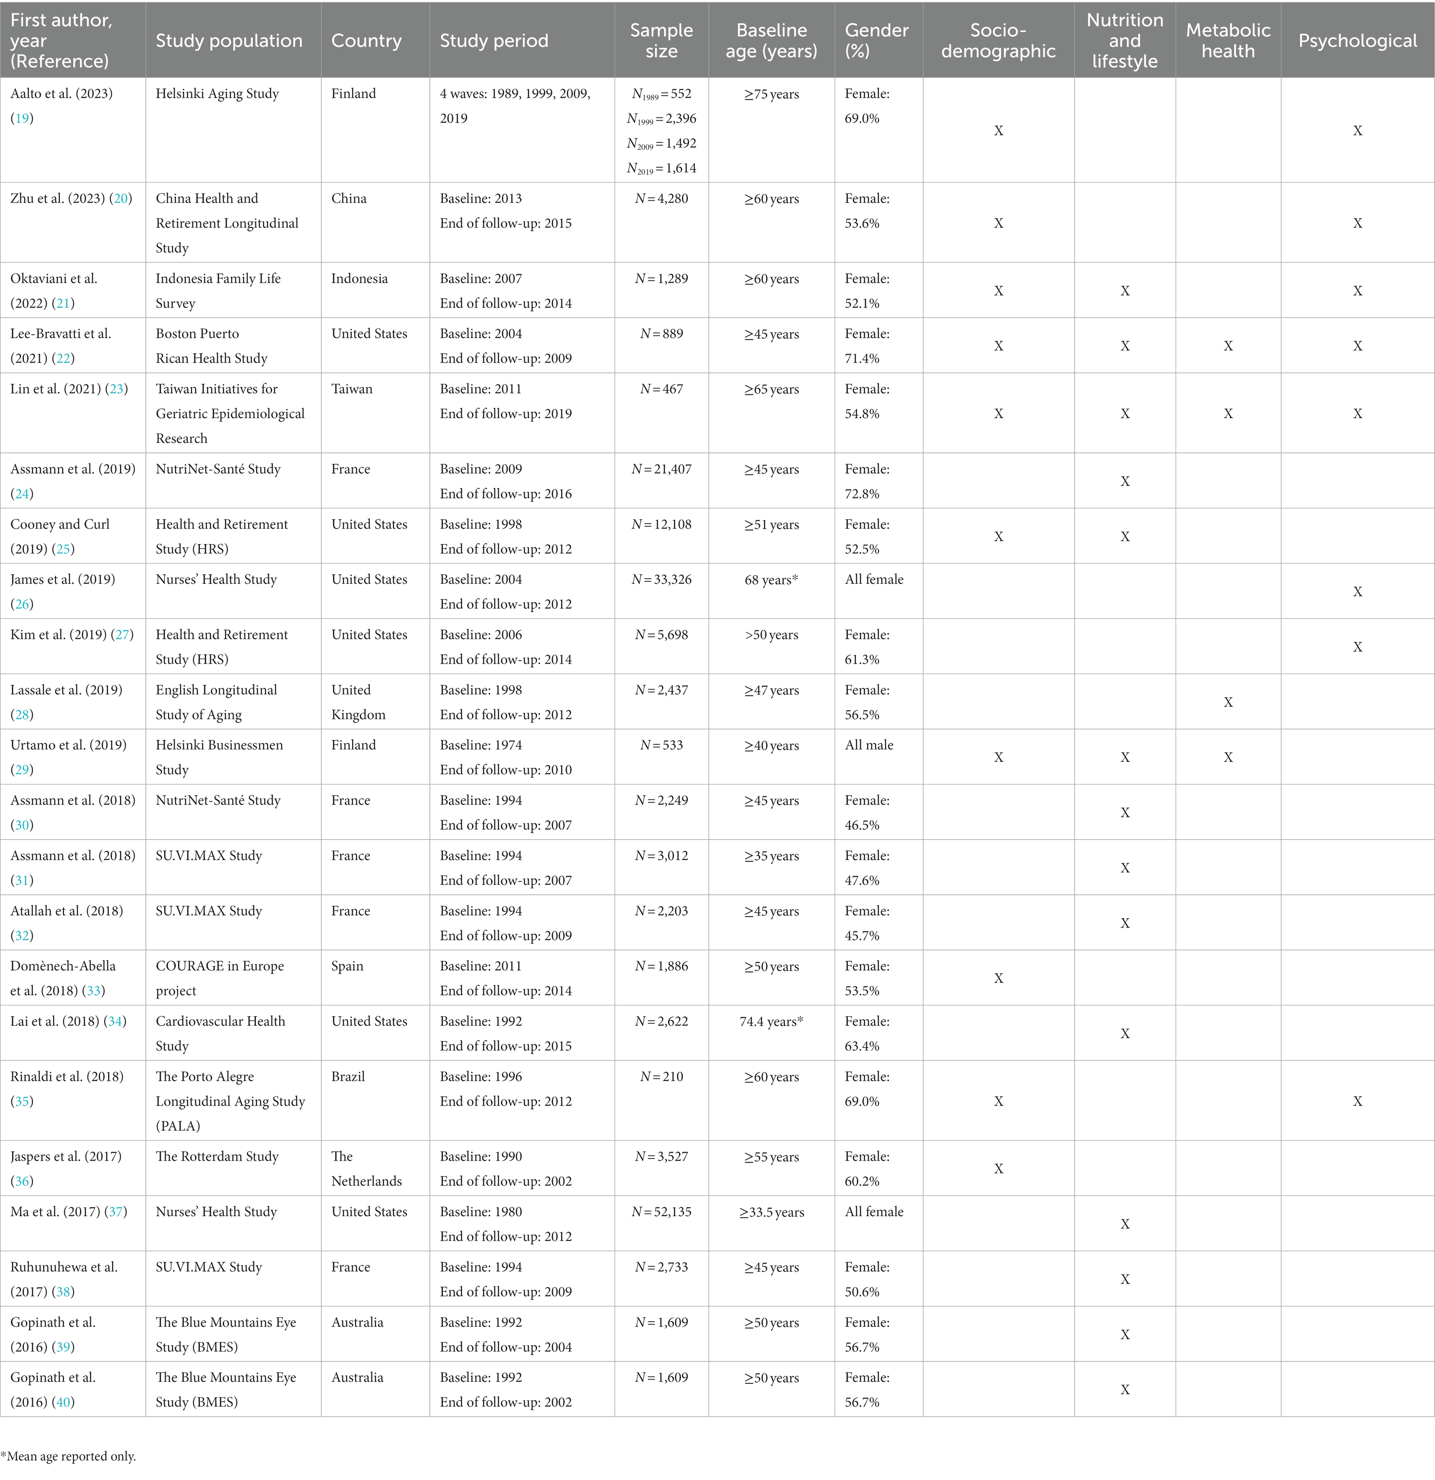Click the 'Nutrition and lifestyle' column header
Viewport: 1435px width, 1480px height.
pyautogui.click(x=1125, y=41)
